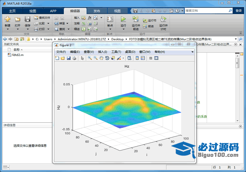The height and width of the screenshot is (172, 246).
Task: Switch to the 视图 (View) tab
Action: coord(117,11)
